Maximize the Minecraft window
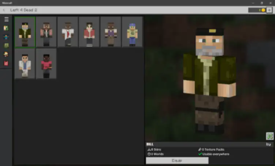Image resolution: width=275 pixels, height=166 pixels. [262, 3]
